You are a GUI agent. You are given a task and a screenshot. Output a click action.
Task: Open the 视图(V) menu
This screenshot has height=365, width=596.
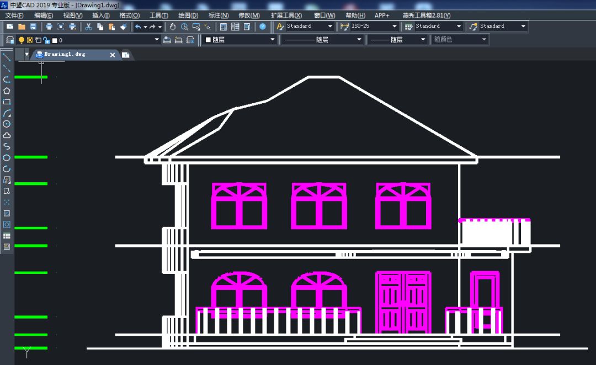[73, 15]
